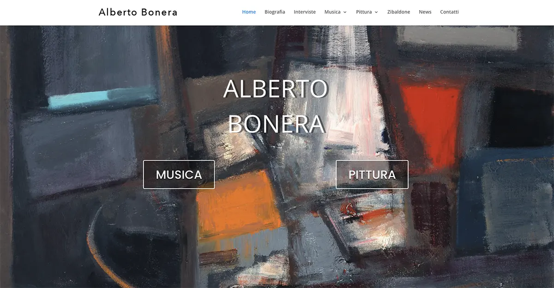Select the Musica nav menu item

pyautogui.click(x=332, y=12)
